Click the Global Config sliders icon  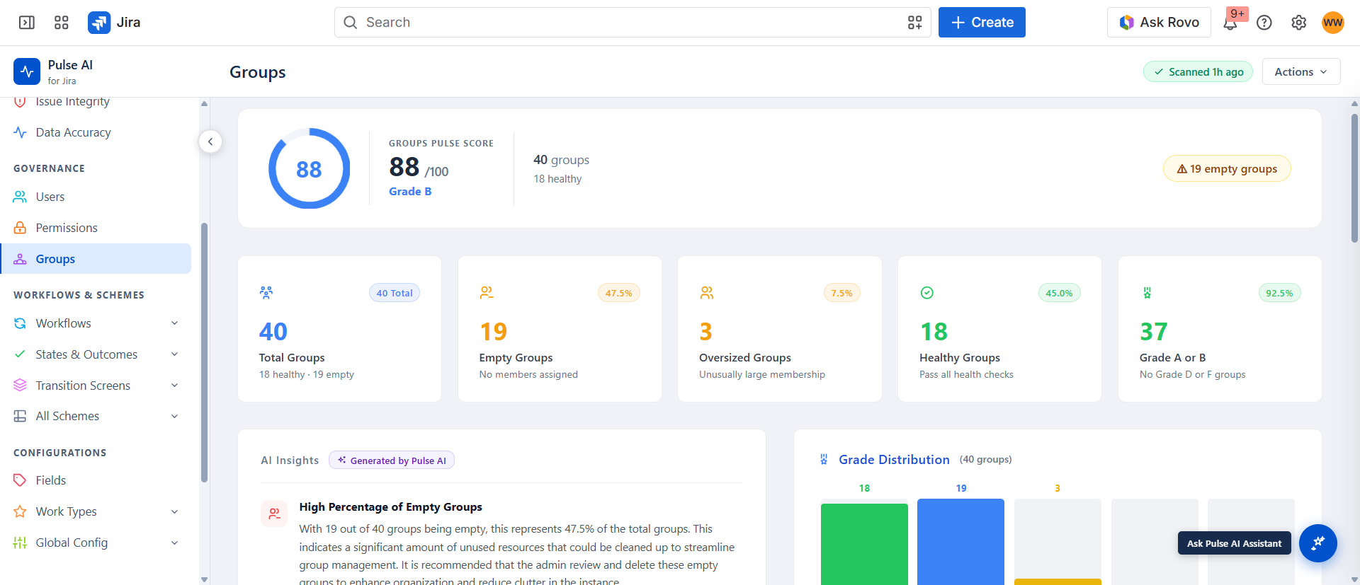[x=20, y=543]
